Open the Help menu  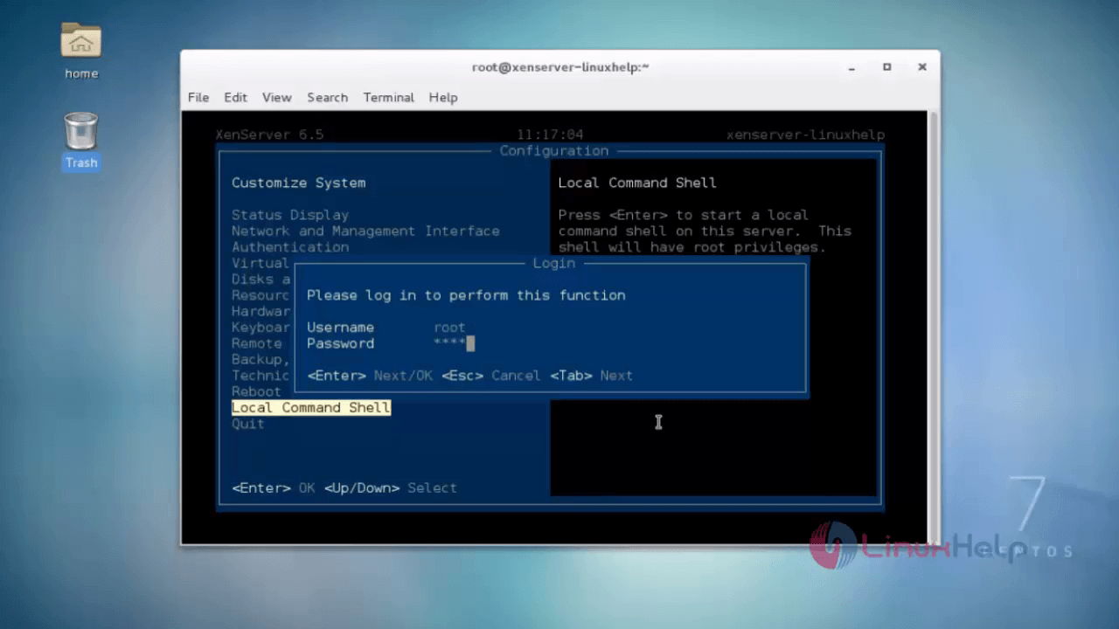pyautogui.click(x=443, y=97)
